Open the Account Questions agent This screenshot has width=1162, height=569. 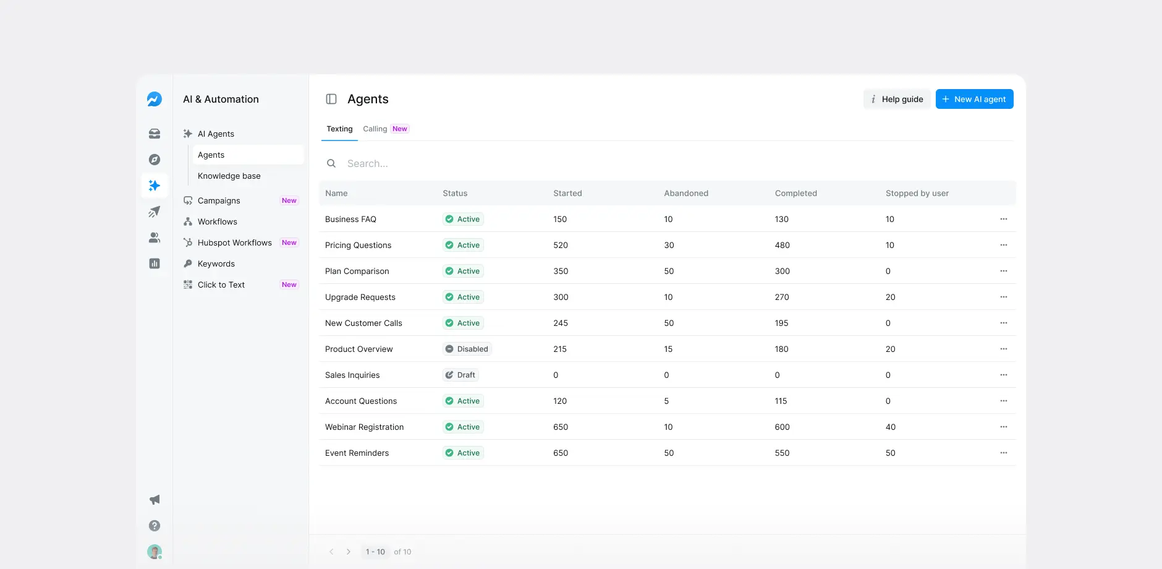(x=361, y=401)
